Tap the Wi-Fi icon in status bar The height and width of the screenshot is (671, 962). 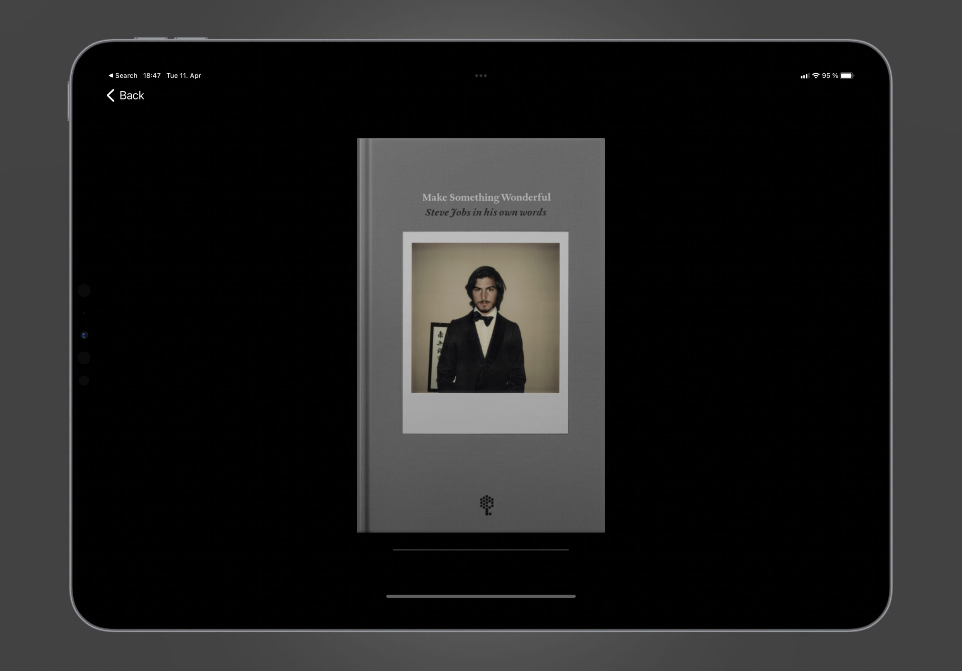coord(815,76)
